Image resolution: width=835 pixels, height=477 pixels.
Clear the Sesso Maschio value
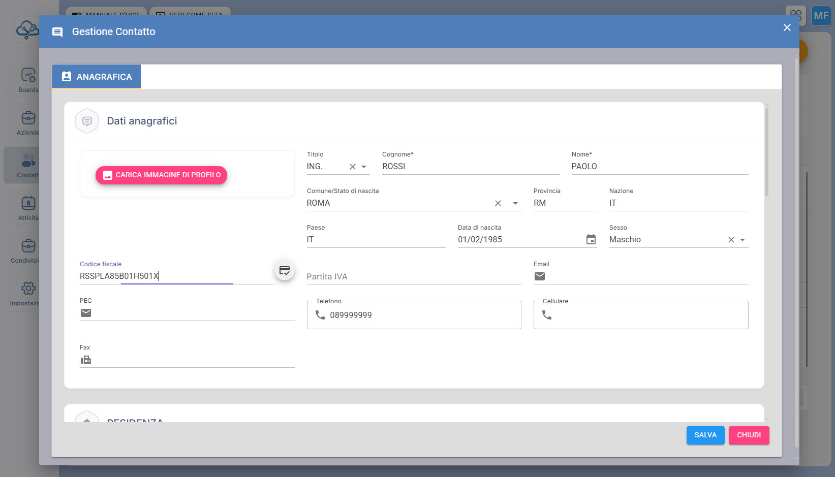point(731,240)
